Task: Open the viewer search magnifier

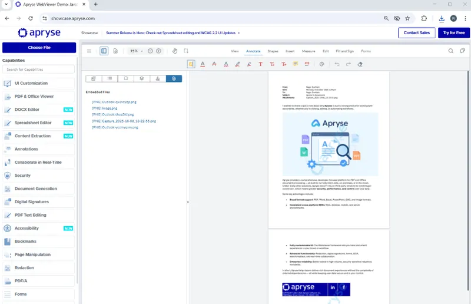Action: 450,51
